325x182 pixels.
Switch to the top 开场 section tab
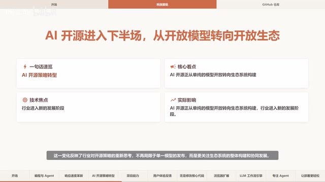point(54,5)
